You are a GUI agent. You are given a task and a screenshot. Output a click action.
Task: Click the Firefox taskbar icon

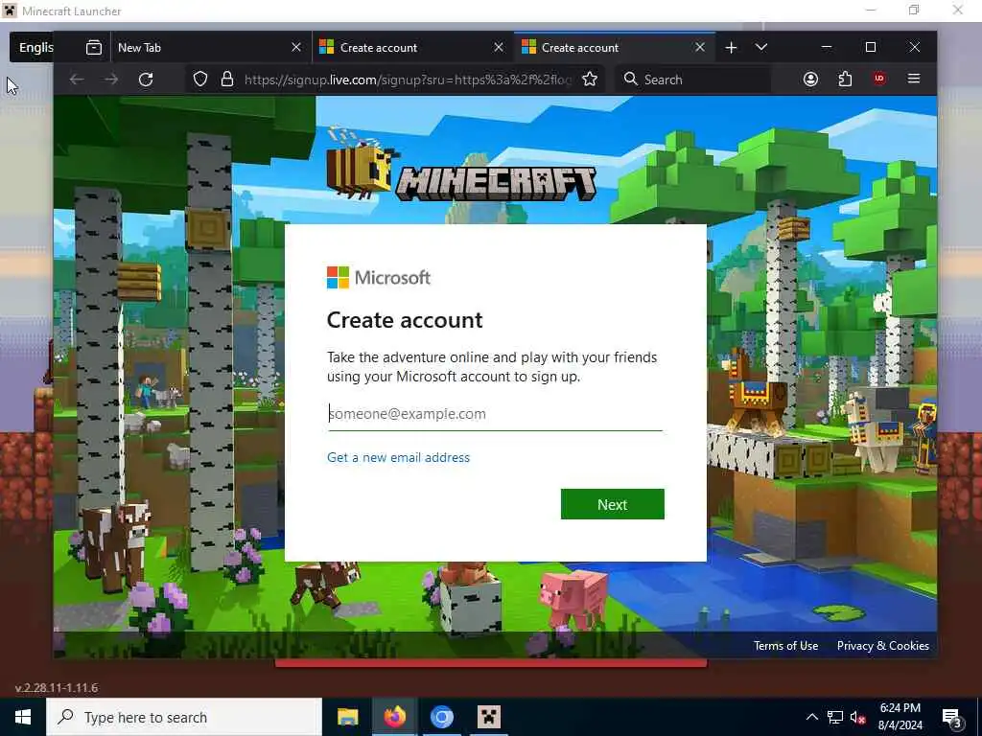pyautogui.click(x=394, y=717)
